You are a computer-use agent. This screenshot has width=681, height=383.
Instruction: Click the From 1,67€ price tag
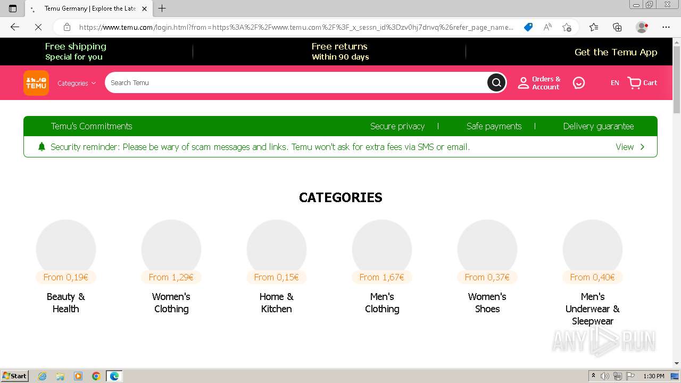point(382,277)
